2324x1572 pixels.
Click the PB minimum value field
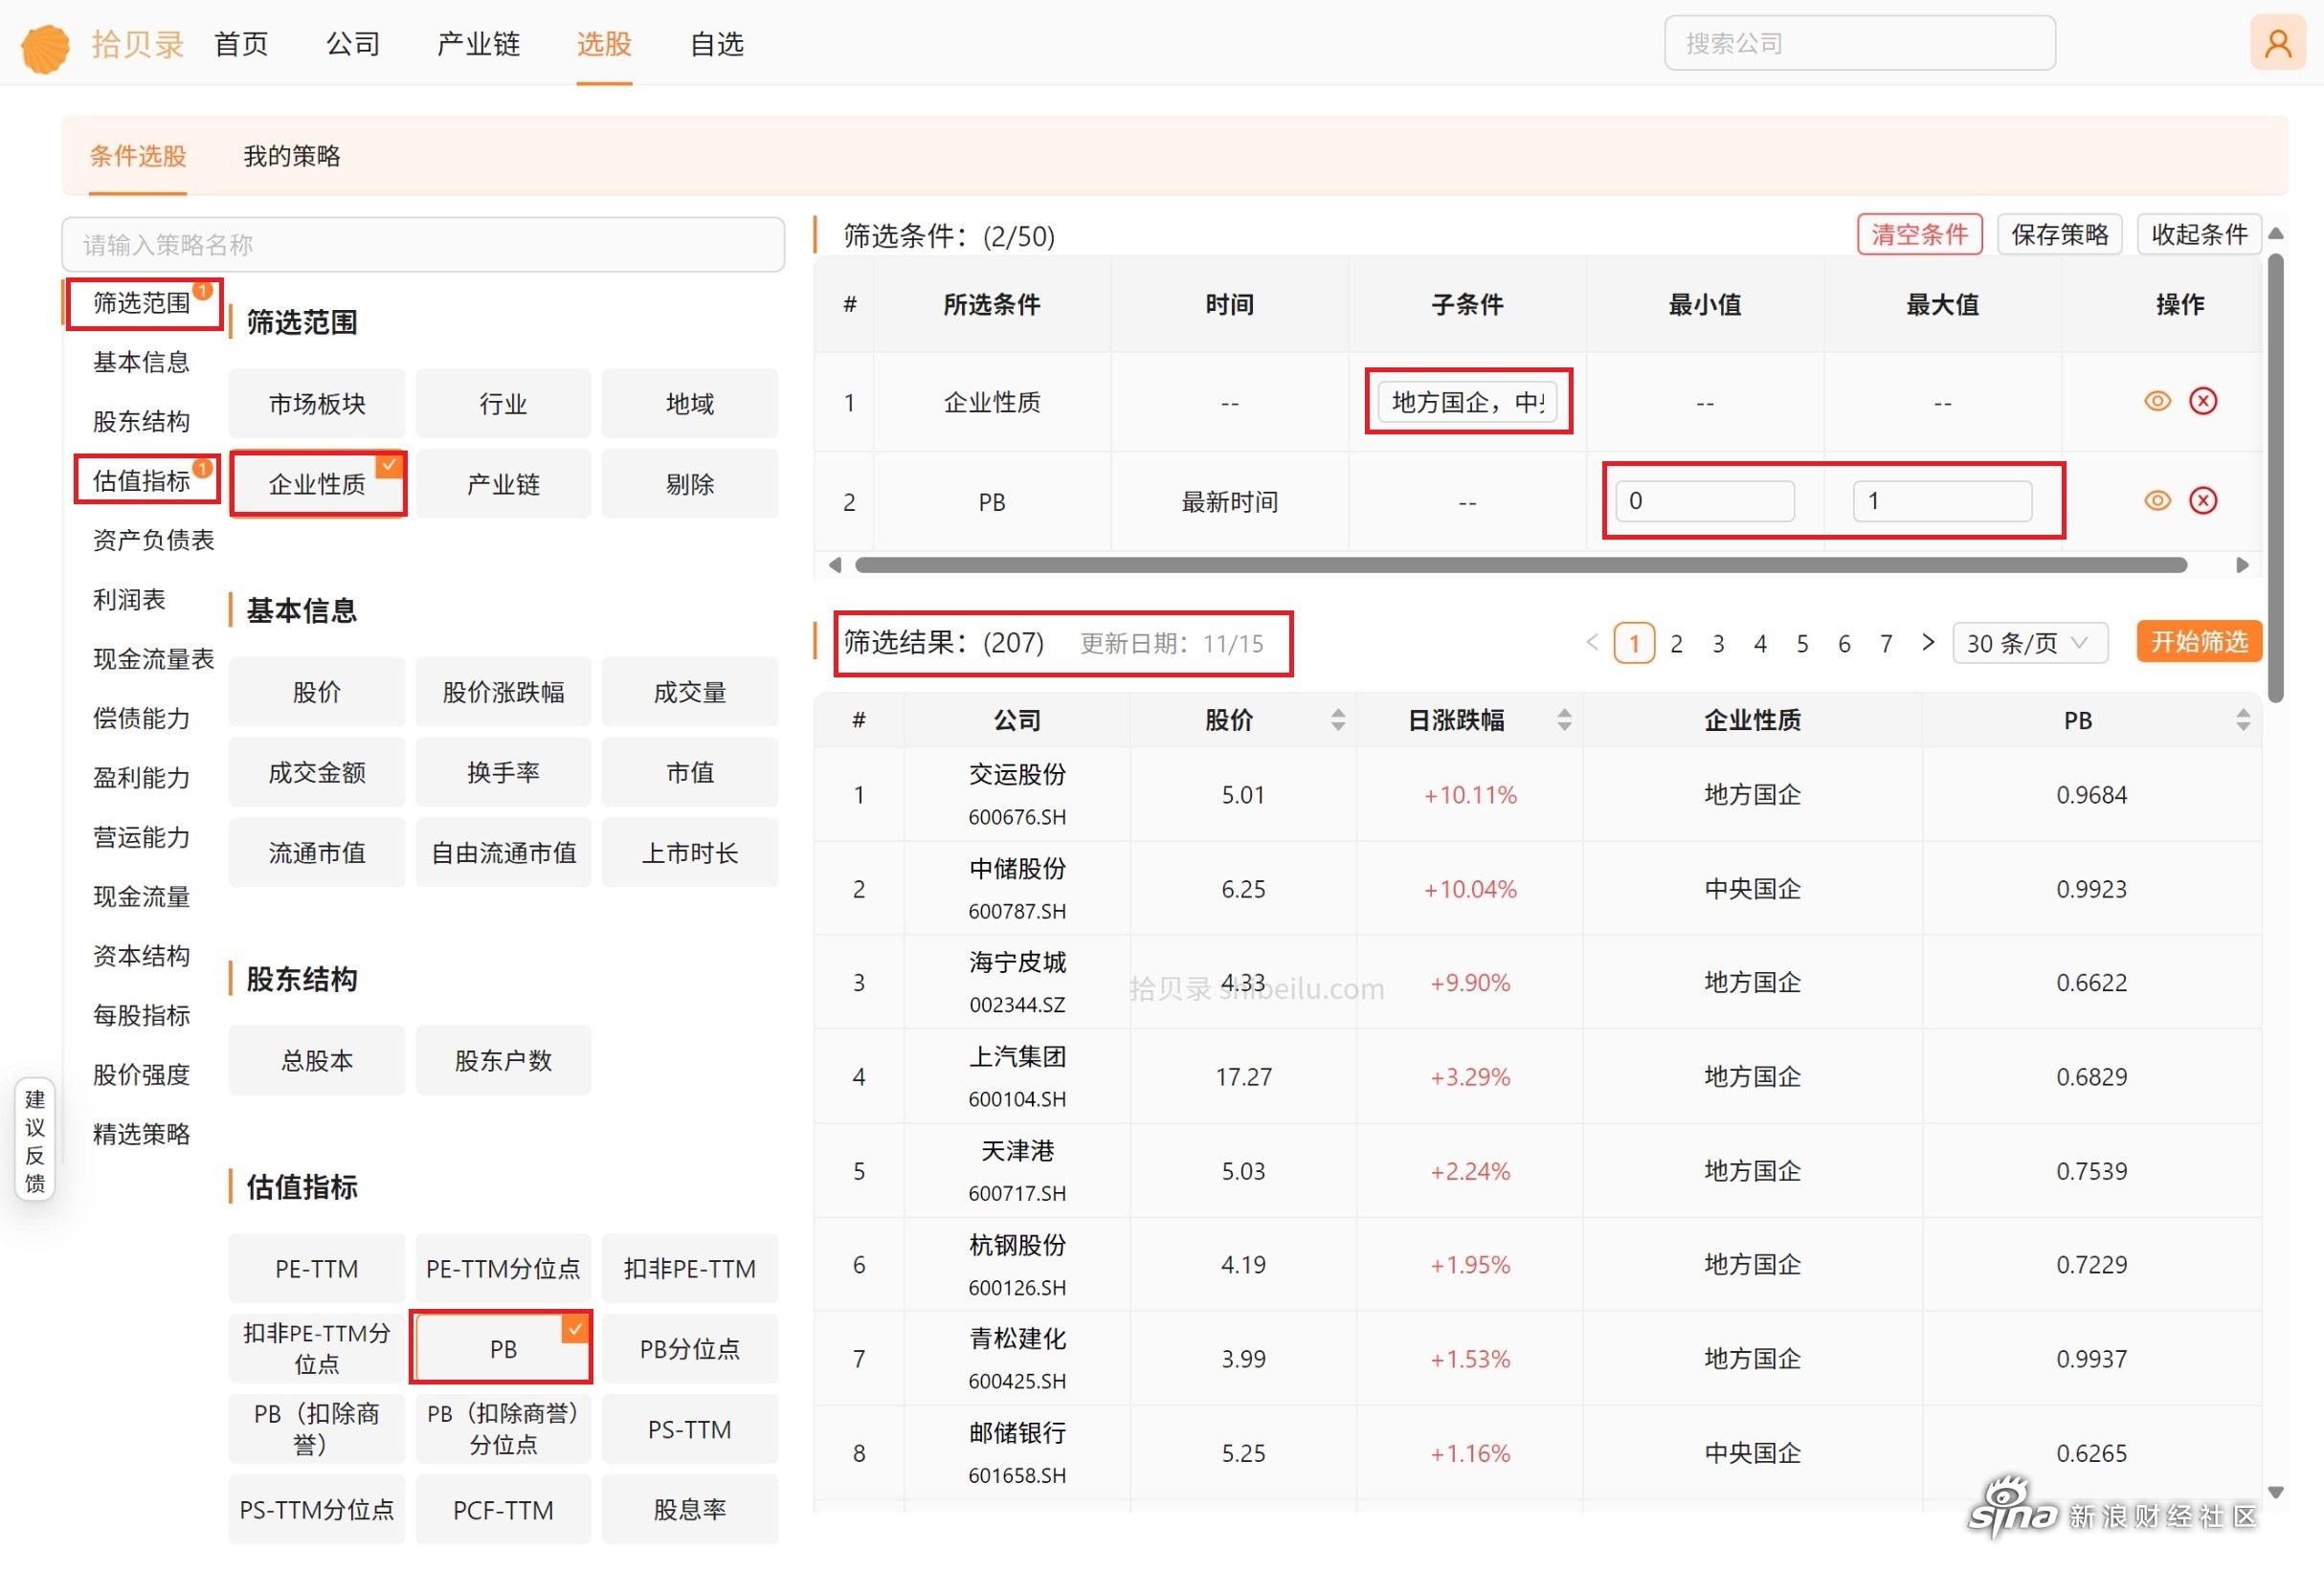(x=1704, y=500)
